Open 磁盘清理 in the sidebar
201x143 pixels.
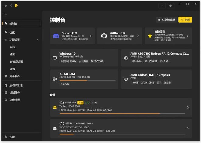pyautogui.click(x=22, y=100)
